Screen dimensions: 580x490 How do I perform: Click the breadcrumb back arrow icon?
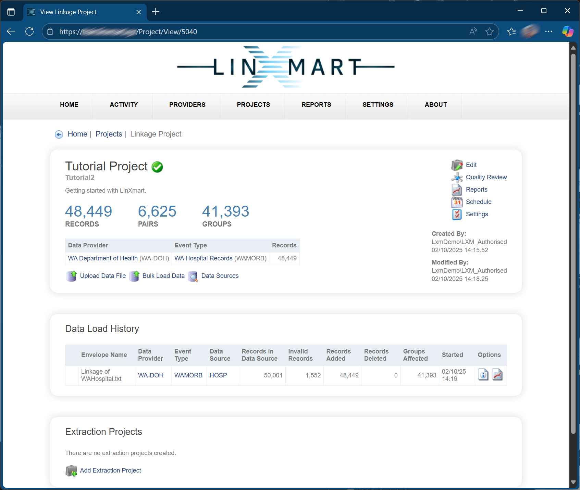59,134
